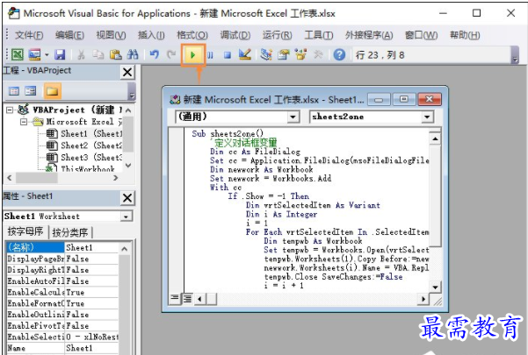Cut selection with scissors icon
The height and width of the screenshot is (355, 528).
point(81,54)
